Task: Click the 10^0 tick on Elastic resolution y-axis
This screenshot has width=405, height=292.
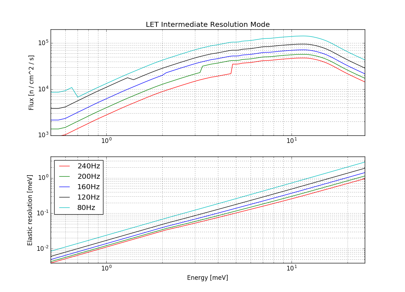Action: tap(43, 178)
